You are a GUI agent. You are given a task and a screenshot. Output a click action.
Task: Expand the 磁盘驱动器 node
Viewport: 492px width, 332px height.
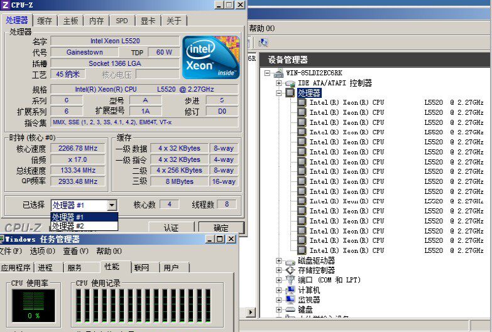coord(278,260)
